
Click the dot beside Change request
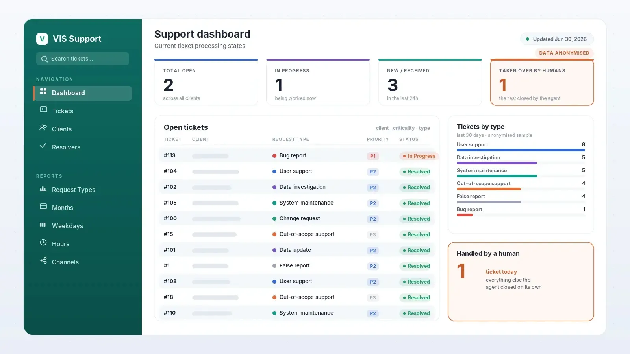(274, 219)
